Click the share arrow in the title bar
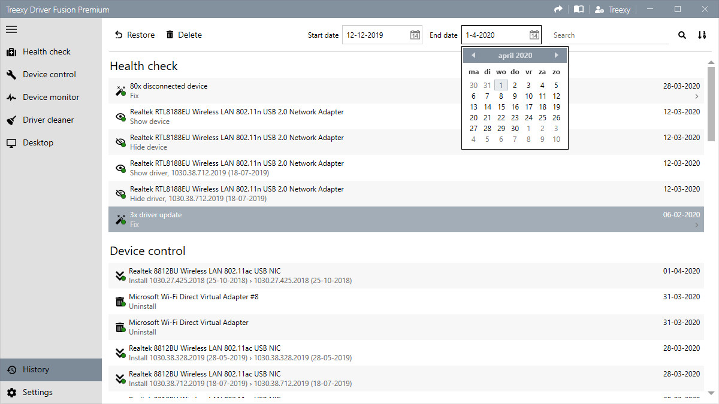Screen dimensions: 719x404 (557, 9)
